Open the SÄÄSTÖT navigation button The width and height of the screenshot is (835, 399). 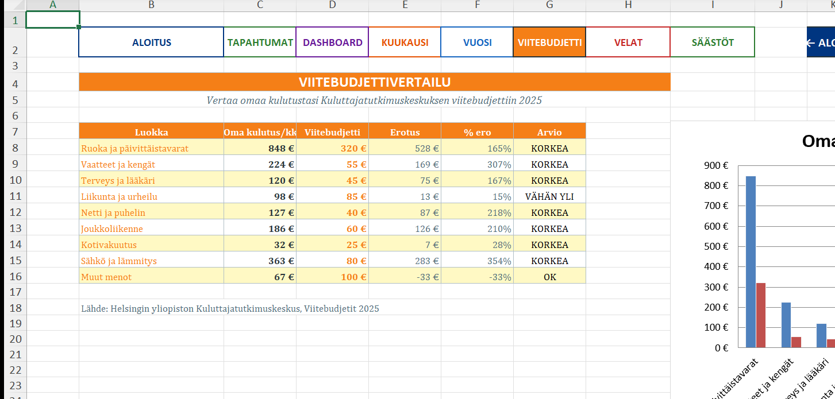(x=713, y=42)
